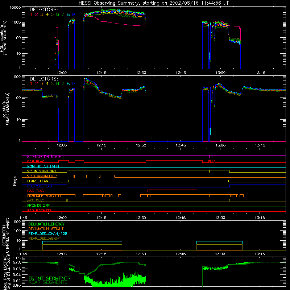Select magenta detector 2 in front segments legend
The image size is (290, 290).
tap(37, 14)
